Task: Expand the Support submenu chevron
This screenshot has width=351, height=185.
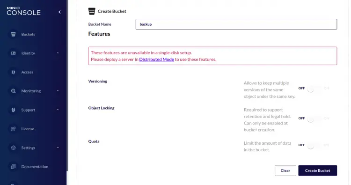Action: 58,110
